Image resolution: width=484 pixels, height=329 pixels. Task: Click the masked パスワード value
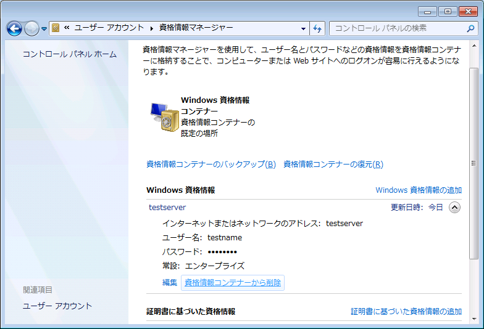click(x=222, y=252)
